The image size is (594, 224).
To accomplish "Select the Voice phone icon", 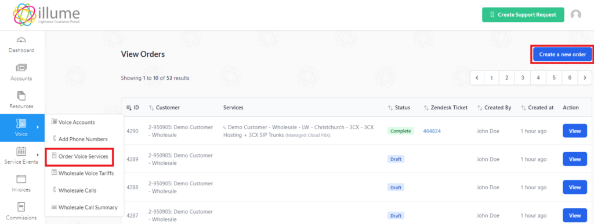I will click(x=21, y=124).
